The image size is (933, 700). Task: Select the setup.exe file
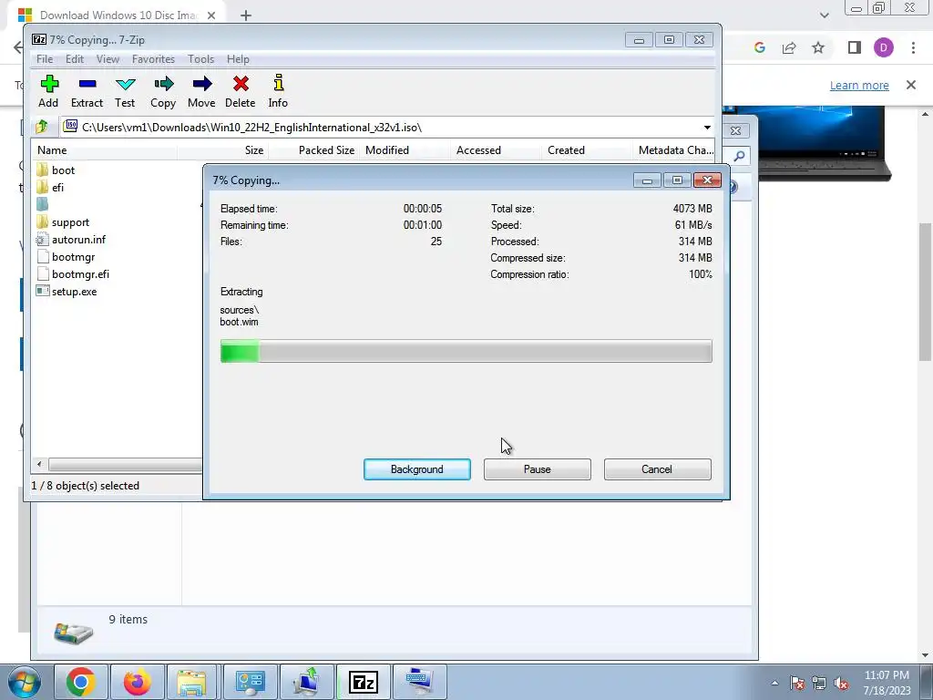(67, 291)
